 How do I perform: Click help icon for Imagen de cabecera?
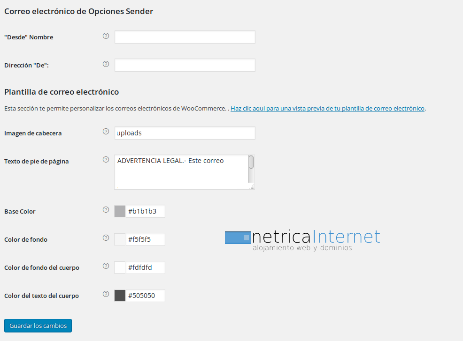[106, 132]
